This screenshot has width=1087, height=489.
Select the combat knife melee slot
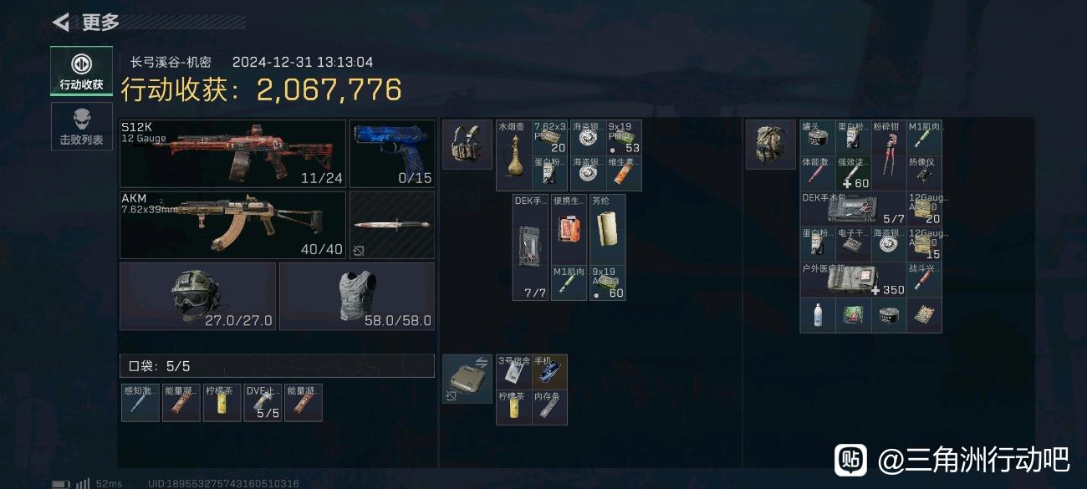(392, 225)
